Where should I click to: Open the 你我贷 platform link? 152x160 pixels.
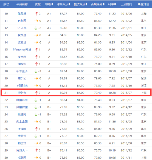[x=22, y=14]
